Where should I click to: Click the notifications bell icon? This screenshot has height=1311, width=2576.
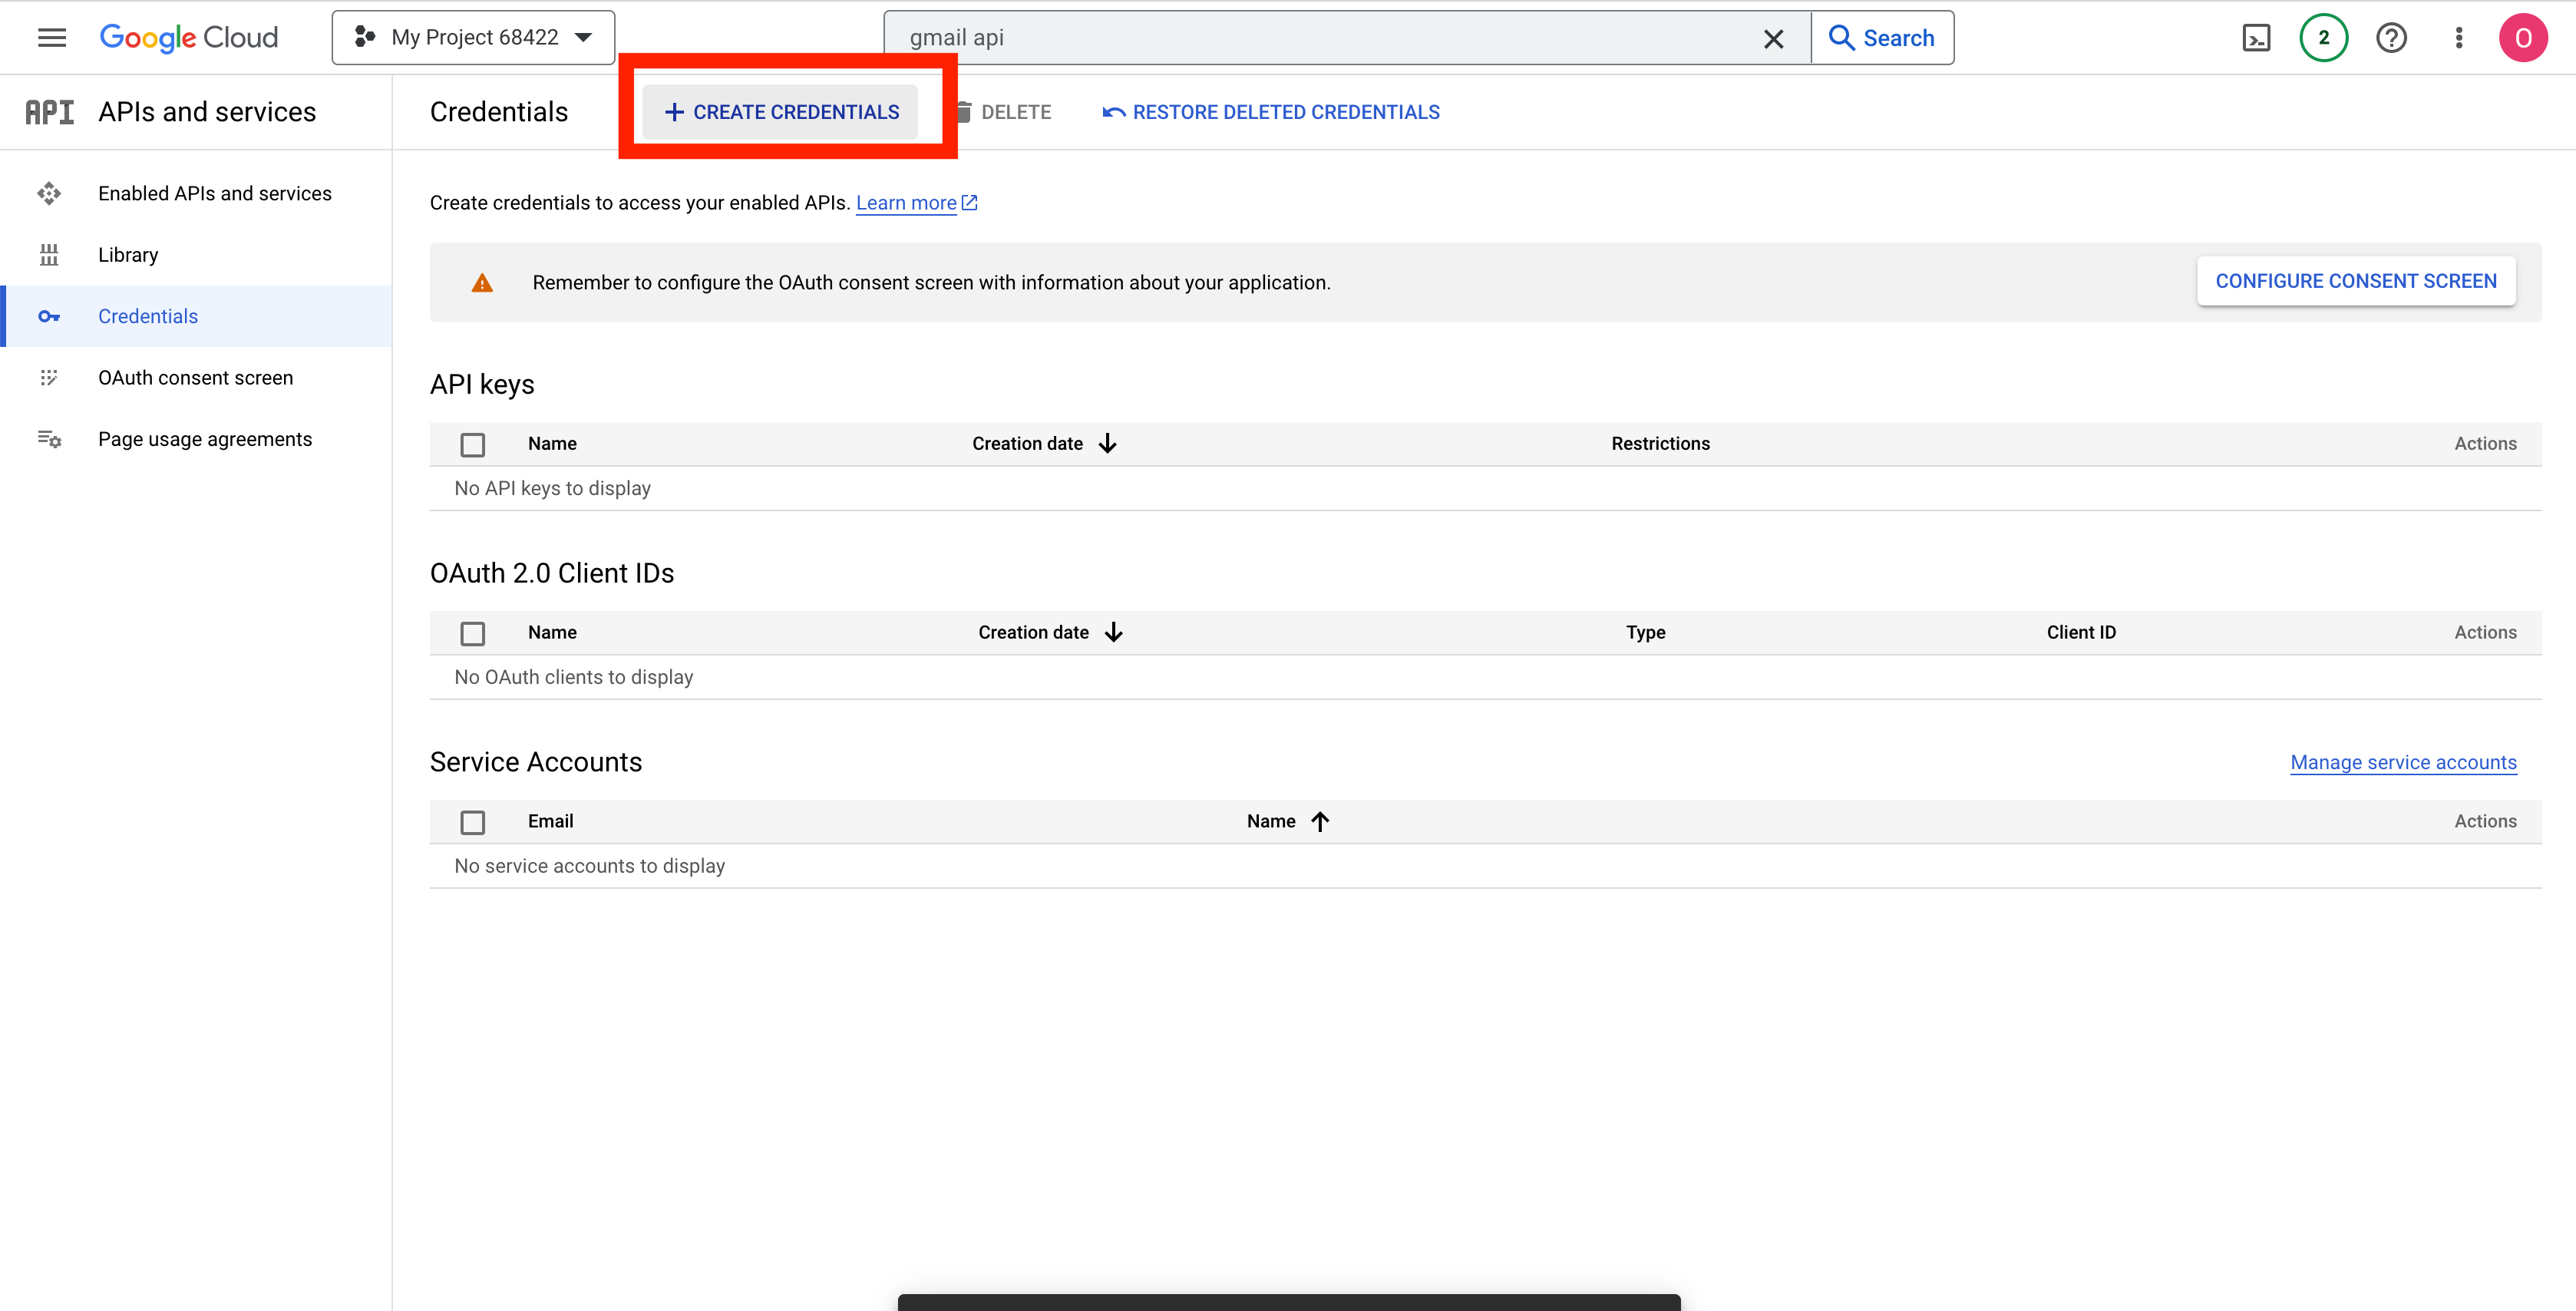pyautogui.click(x=2325, y=37)
